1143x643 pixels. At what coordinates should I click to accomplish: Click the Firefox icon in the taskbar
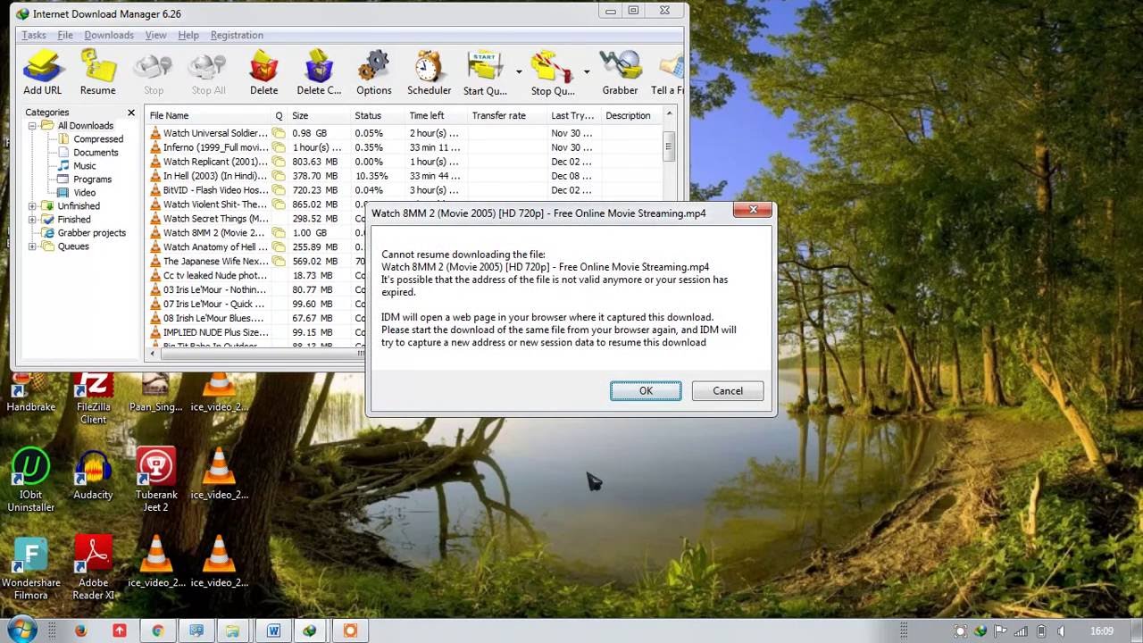81,630
